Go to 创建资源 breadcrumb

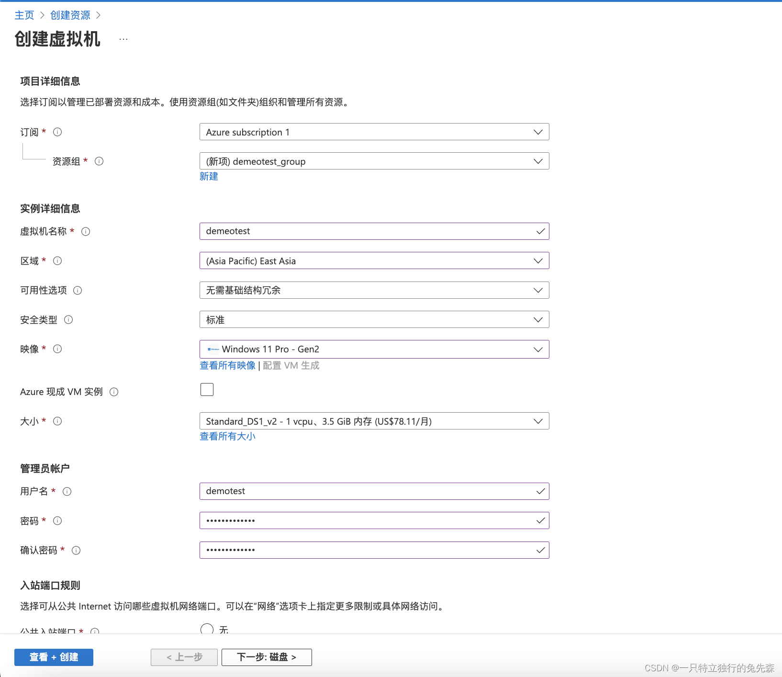click(70, 15)
